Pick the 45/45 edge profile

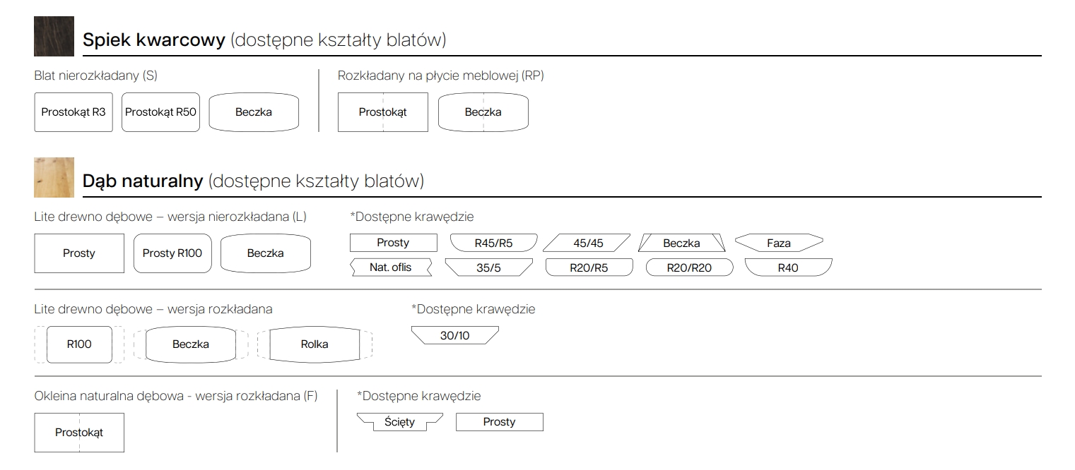pos(588,243)
